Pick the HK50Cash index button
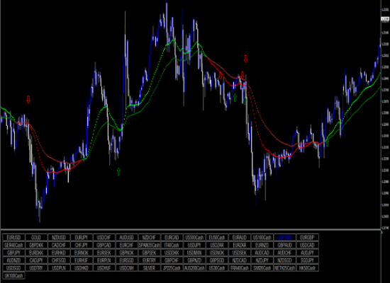 click(308, 268)
